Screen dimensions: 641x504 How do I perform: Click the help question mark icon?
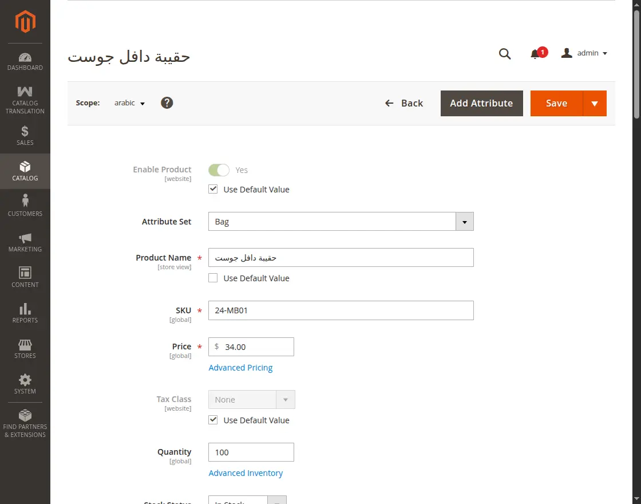click(167, 103)
